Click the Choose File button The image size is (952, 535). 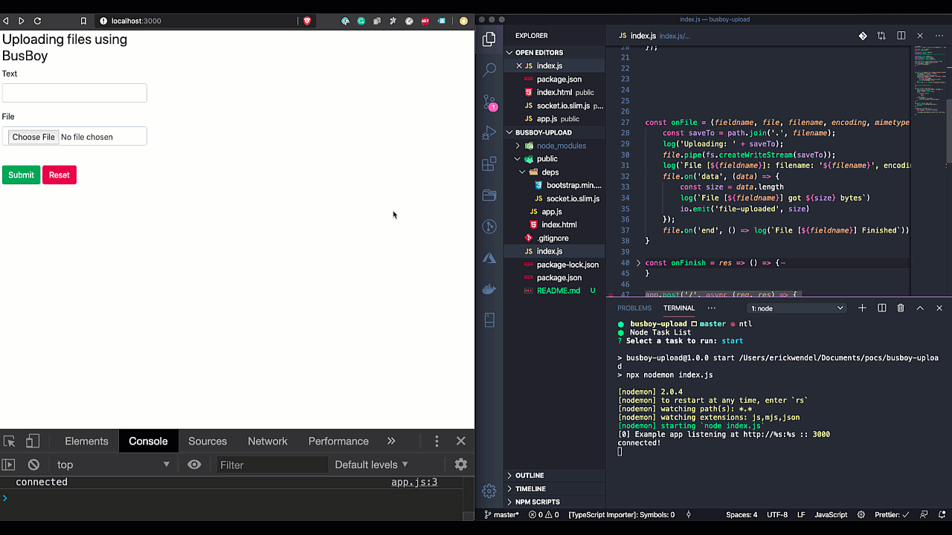pyautogui.click(x=33, y=137)
